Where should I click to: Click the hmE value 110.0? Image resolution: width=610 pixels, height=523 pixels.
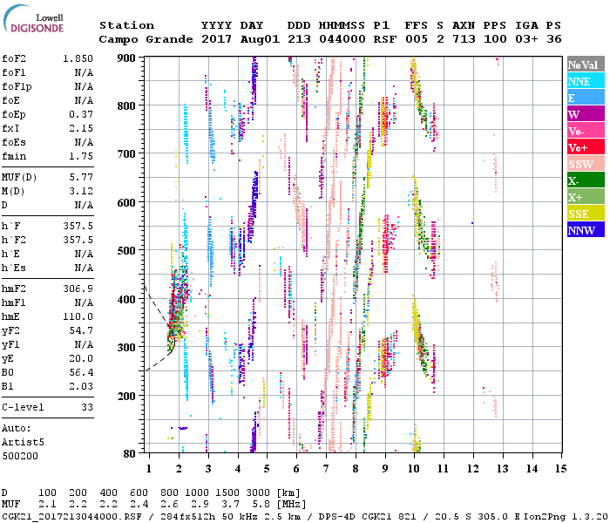[x=78, y=317]
